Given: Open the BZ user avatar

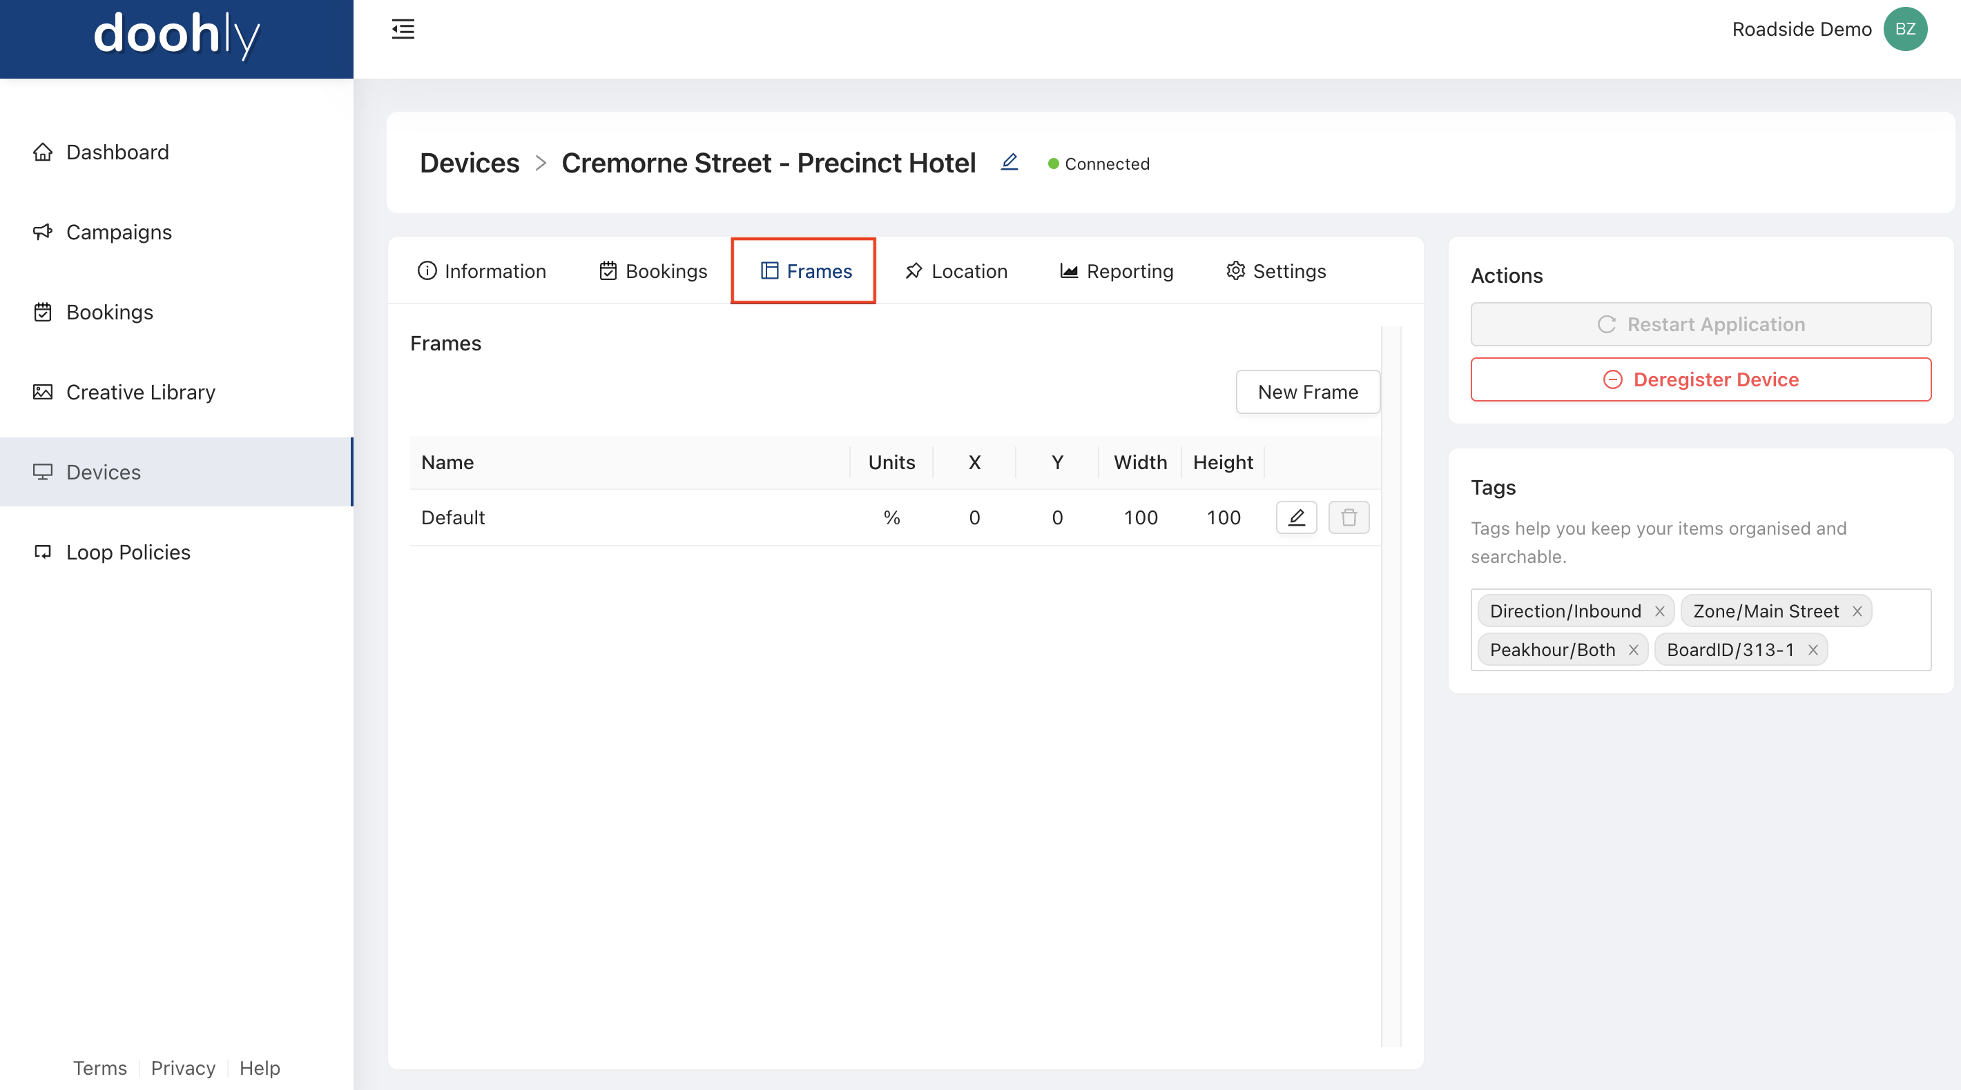Looking at the screenshot, I should click(1904, 29).
